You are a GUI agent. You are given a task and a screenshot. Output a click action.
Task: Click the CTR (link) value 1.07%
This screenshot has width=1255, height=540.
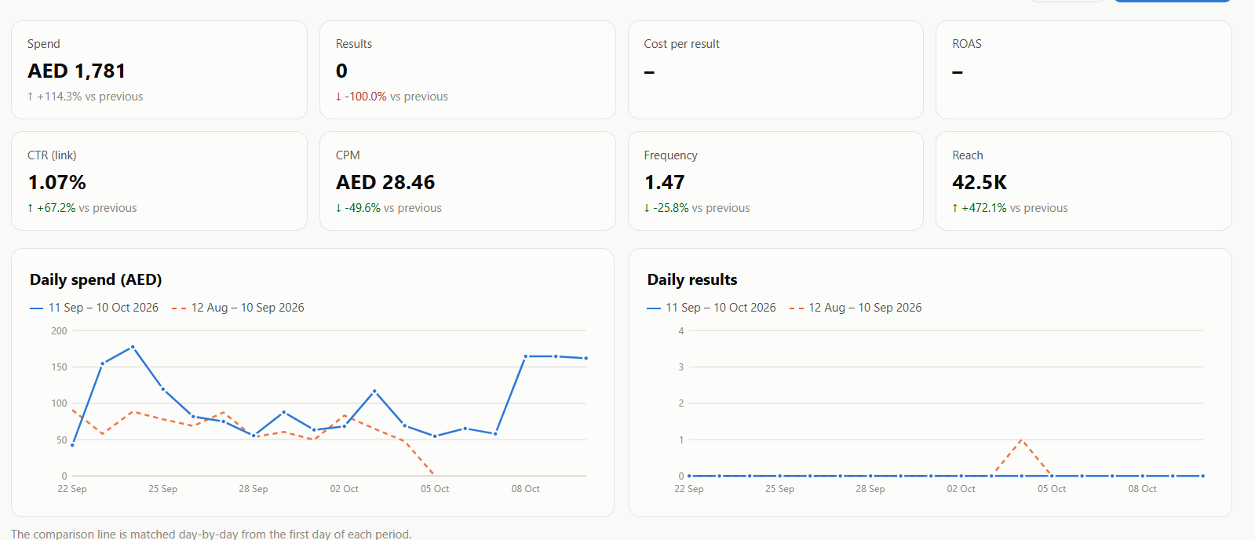(x=57, y=183)
